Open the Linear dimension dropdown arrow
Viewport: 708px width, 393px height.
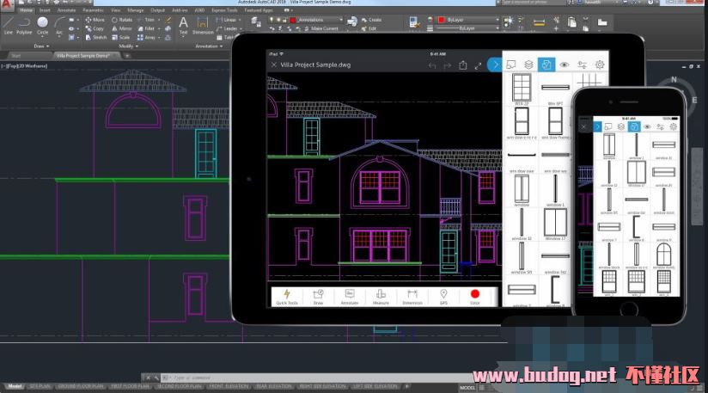pyautogui.click(x=239, y=20)
